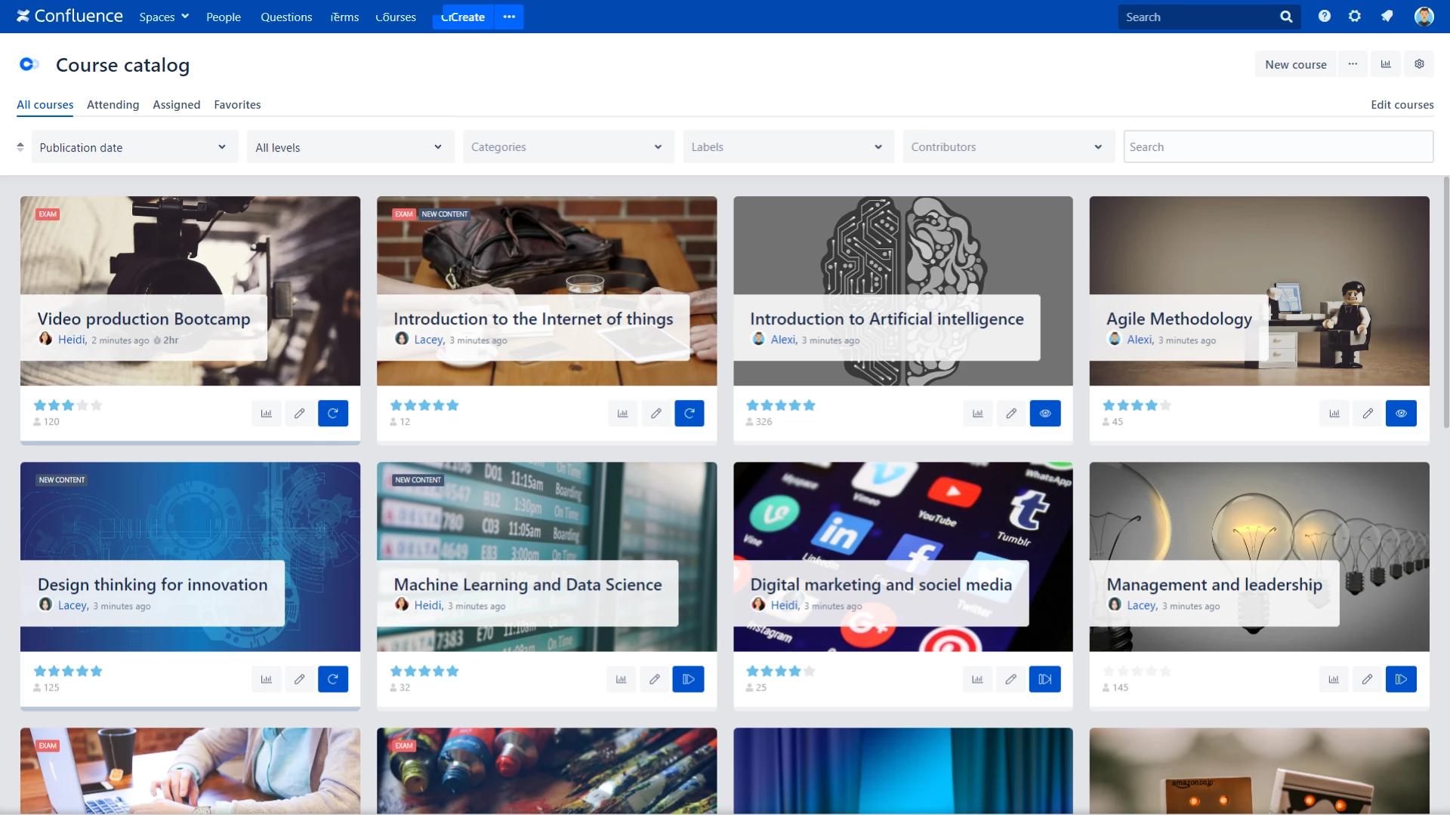This screenshot has width=1450, height=815.
Task: Edit Design thinking for innovation
Action: click(300, 679)
